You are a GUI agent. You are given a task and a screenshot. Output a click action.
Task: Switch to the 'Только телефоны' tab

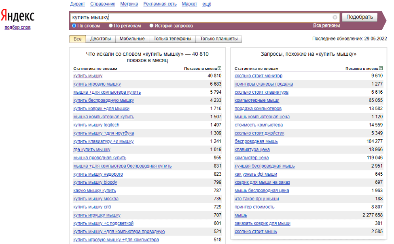click(172, 39)
